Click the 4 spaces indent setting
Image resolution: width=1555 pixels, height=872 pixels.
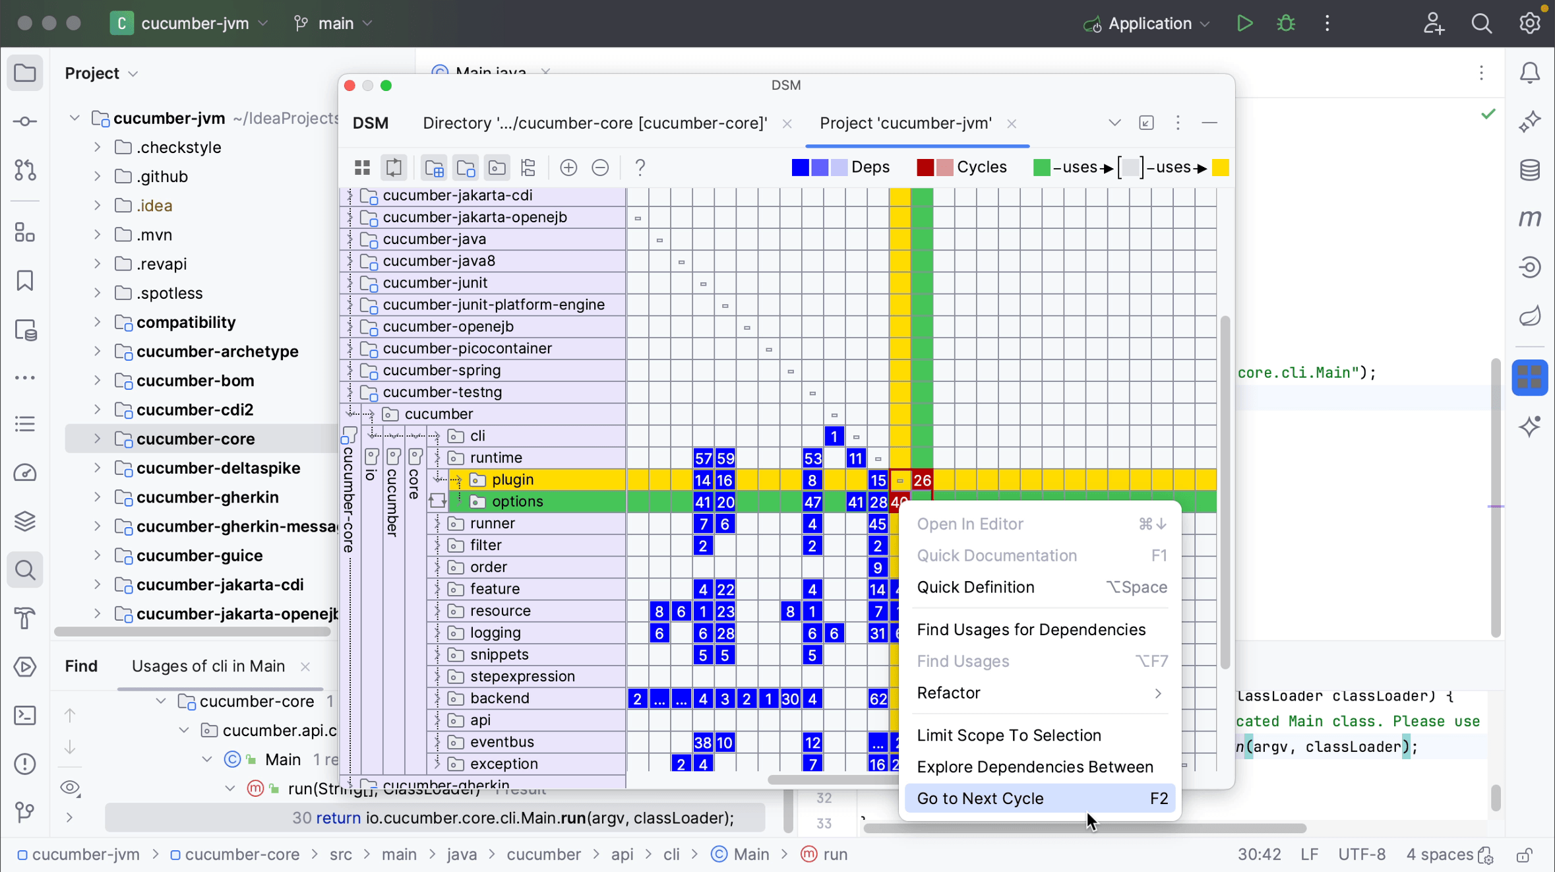tap(1440, 855)
